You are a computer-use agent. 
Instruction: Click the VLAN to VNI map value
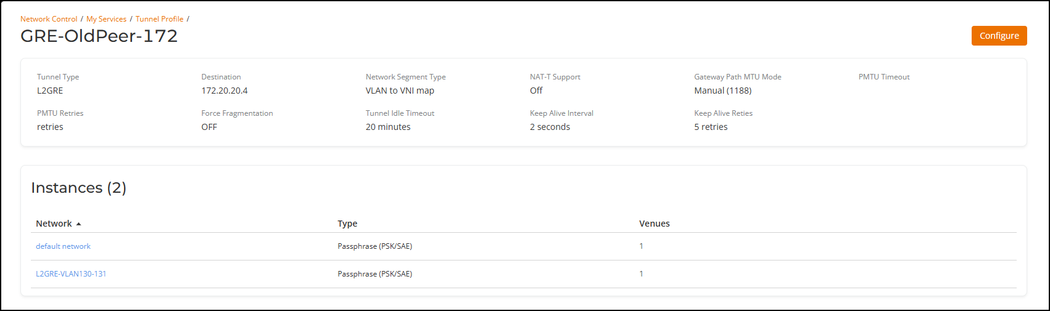tap(400, 91)
